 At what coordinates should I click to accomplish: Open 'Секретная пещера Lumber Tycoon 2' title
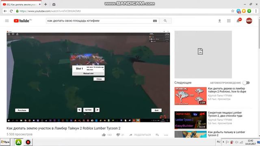pyautogui.click(x=225, y=114)
